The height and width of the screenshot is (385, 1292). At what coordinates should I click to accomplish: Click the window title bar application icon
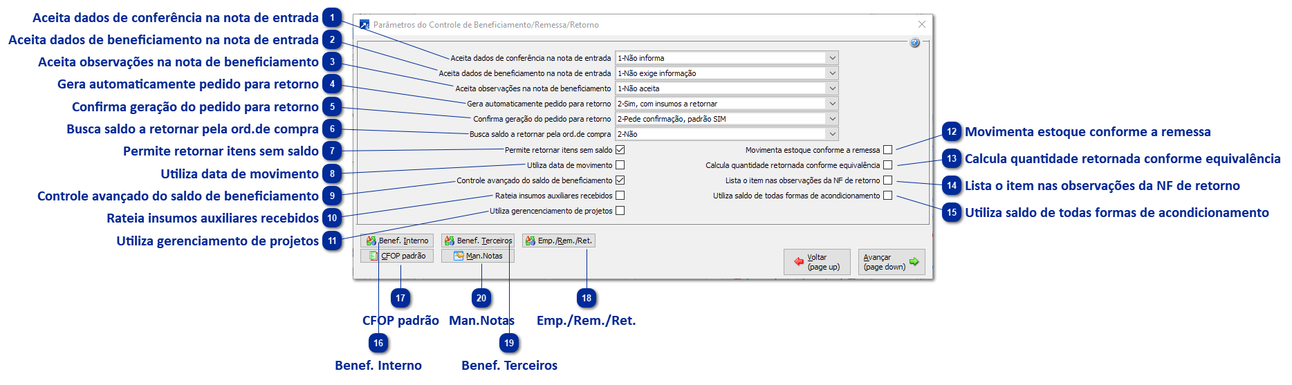point(364,25)
